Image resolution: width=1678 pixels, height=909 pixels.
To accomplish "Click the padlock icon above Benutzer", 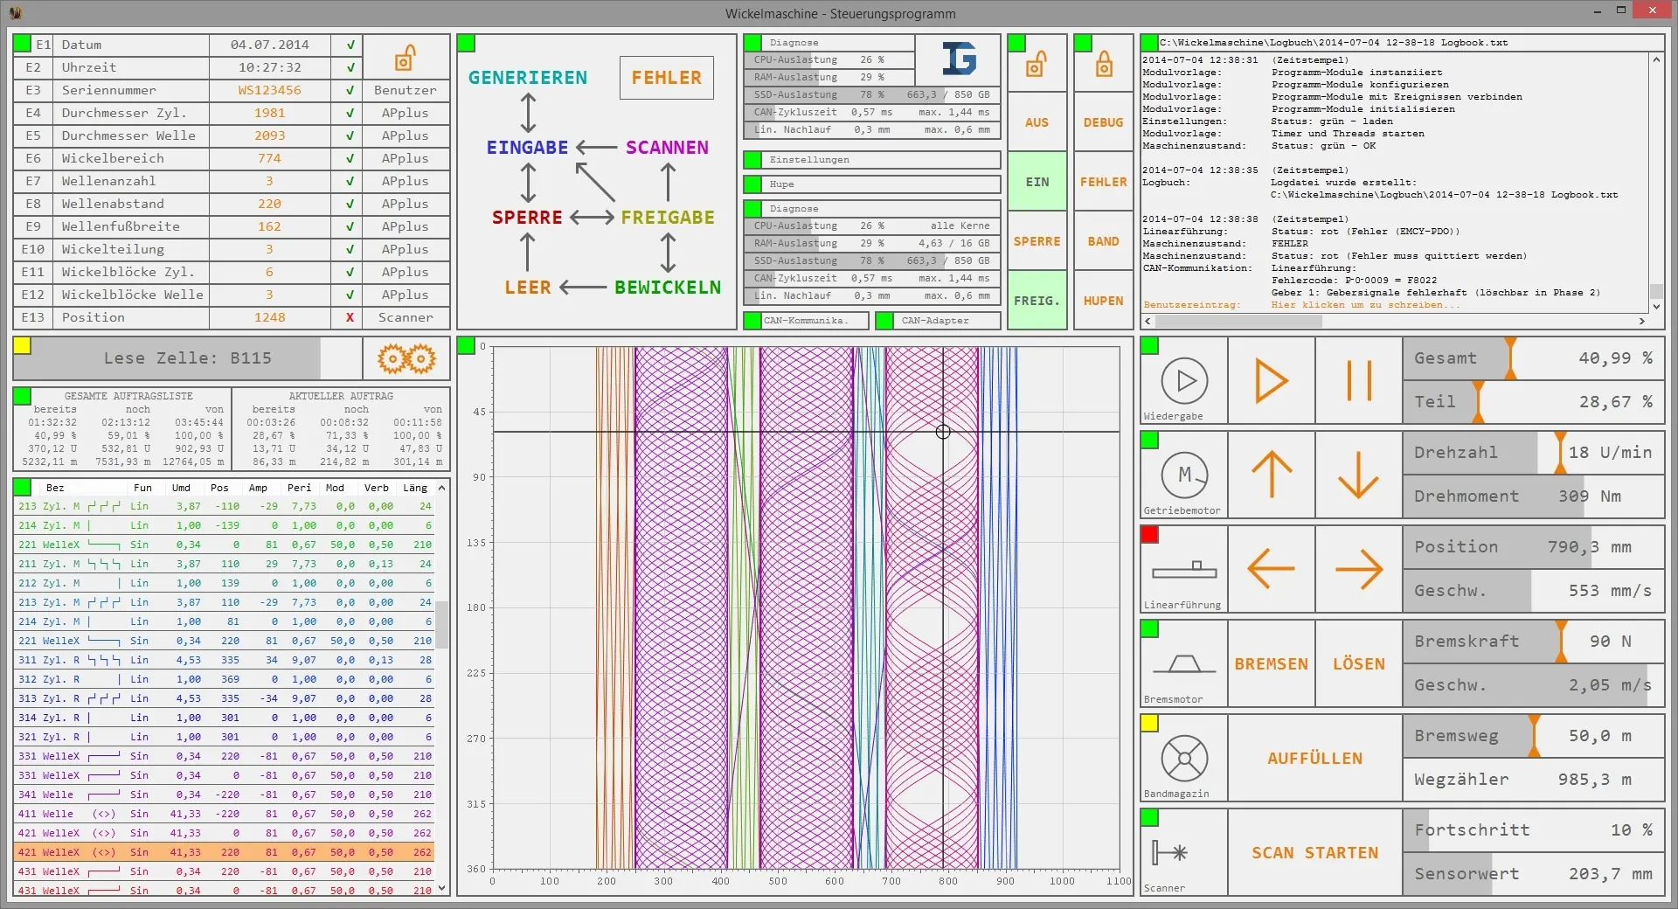I will pos(403,57).
